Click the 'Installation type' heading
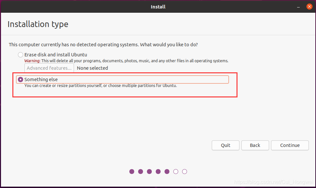Screen dimensions: 316x188 tap(38, 24)
